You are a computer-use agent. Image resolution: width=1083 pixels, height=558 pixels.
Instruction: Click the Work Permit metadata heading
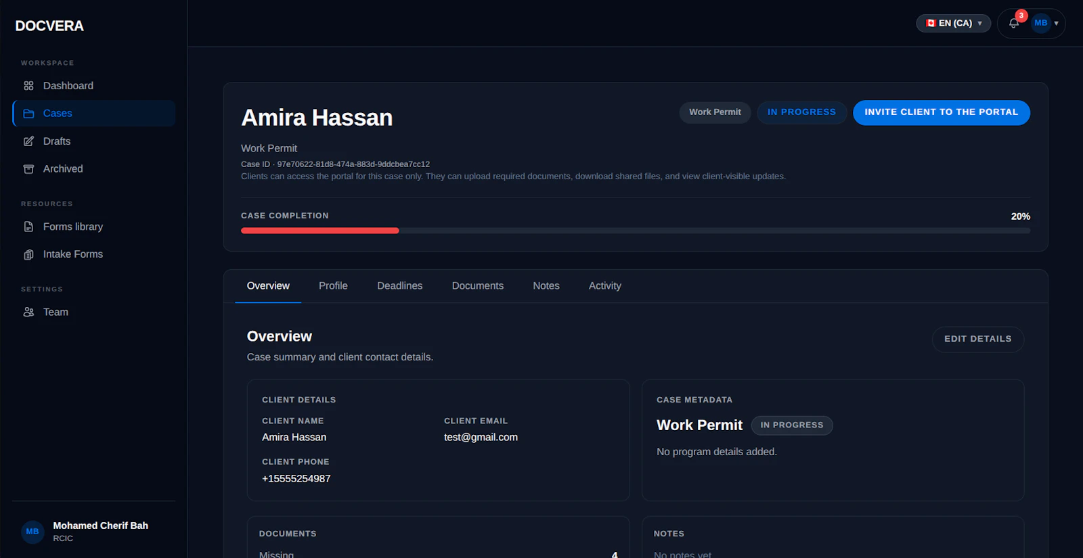tap(699, 425)
